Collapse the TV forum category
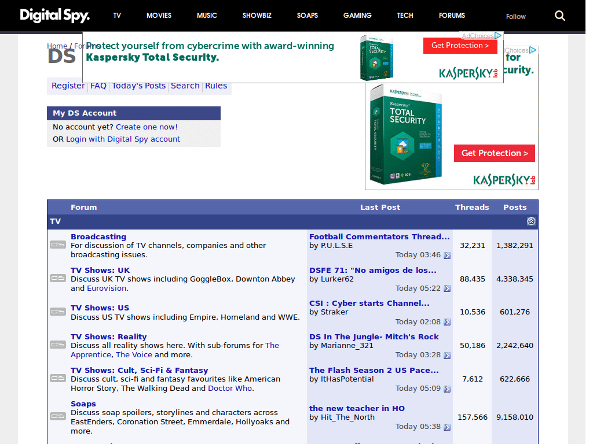Viewport: 593px width, 444px height. [531, 221]
